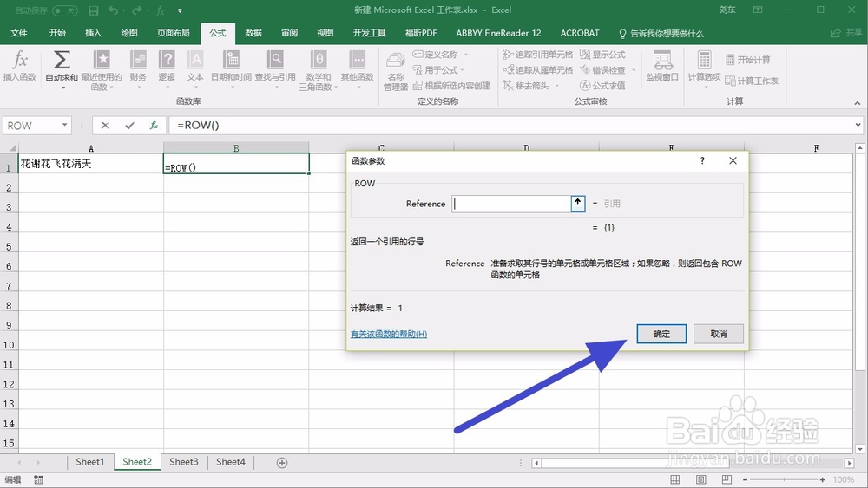868x488 pixels.
Task: Open the Quick Access Toolbar customize dropdown
Action: click(x=180, y=10)
